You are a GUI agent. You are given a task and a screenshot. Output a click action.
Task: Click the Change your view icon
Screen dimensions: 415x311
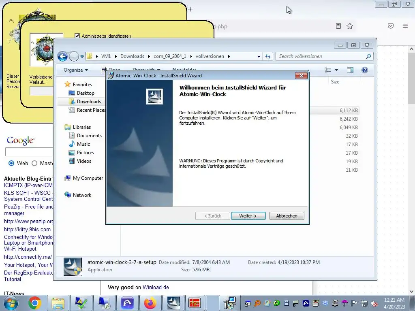point(328,70)
